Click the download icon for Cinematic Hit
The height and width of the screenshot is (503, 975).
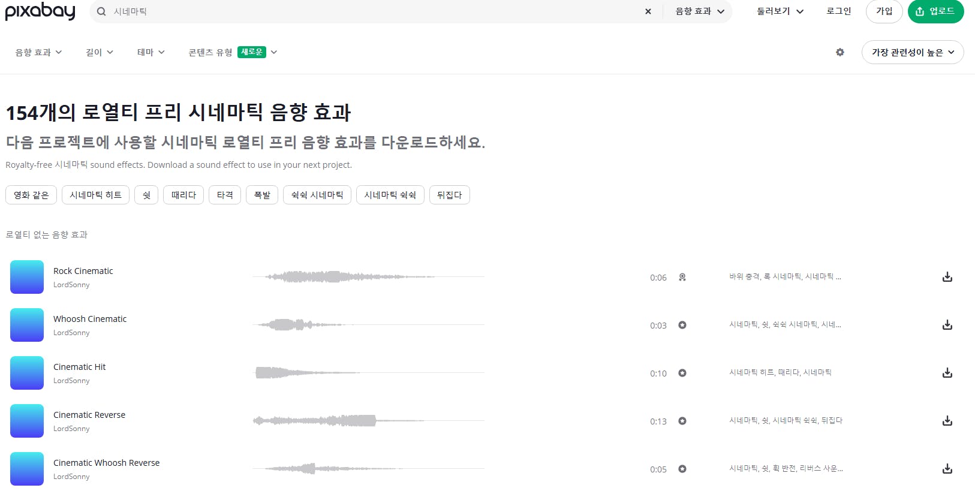click(x=947, y=373)
